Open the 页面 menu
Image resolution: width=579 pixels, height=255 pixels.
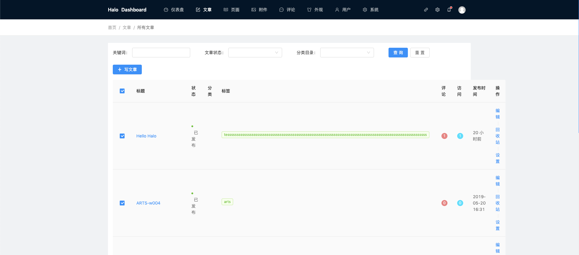(232, 10)
